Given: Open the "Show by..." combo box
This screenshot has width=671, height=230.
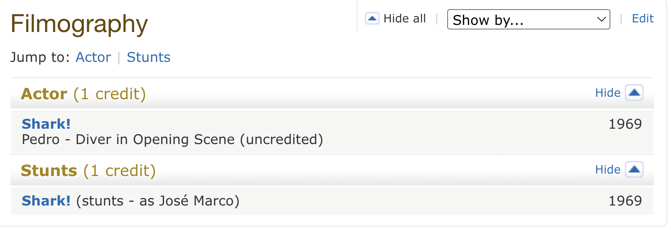Looking at the screenshot, I should pyautogui.click(x=528, y=20).
